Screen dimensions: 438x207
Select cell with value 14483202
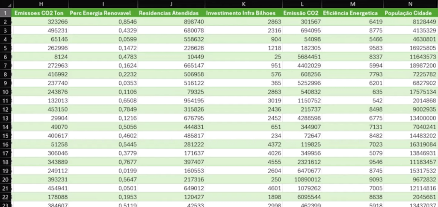tap(411, 136)
